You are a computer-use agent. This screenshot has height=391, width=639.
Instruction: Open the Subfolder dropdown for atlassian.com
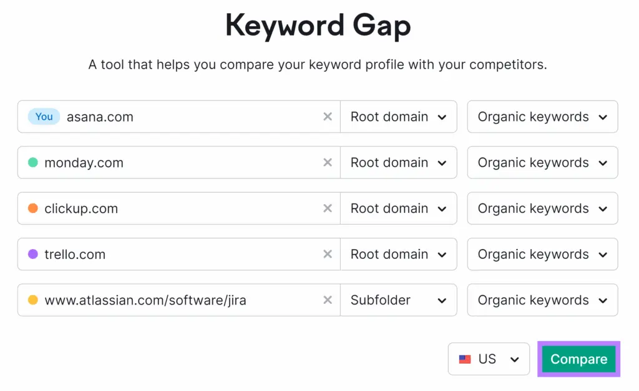click(398, 301)
